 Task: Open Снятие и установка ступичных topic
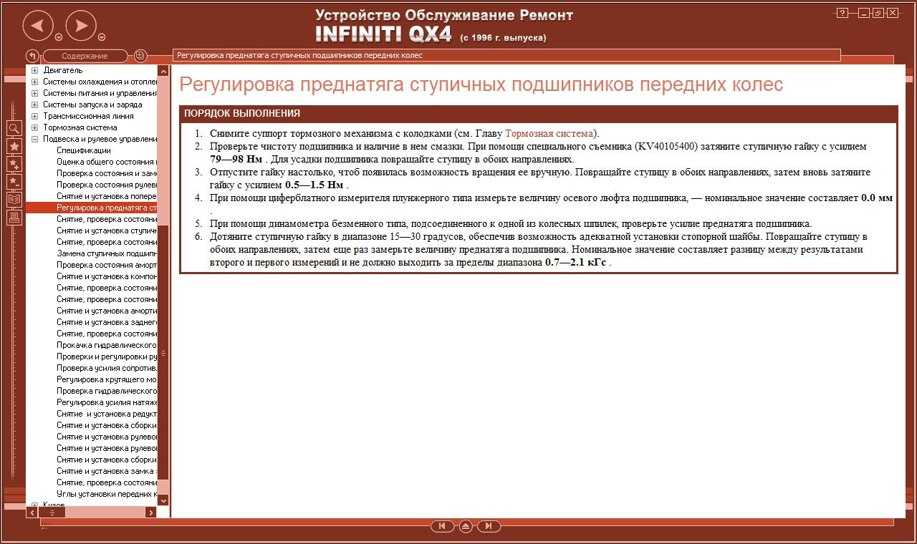pyautogui.click(x=107, y=230)
